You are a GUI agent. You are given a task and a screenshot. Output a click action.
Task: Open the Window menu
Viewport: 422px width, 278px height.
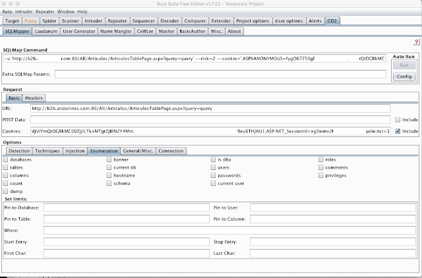66,12
